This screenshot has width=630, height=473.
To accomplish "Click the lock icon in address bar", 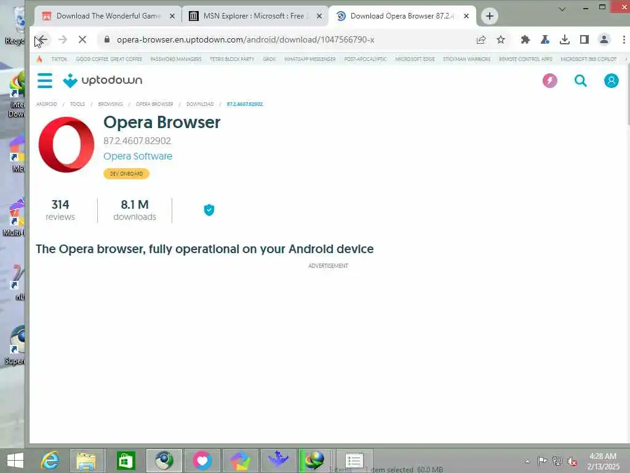I will tap(106, 39).
